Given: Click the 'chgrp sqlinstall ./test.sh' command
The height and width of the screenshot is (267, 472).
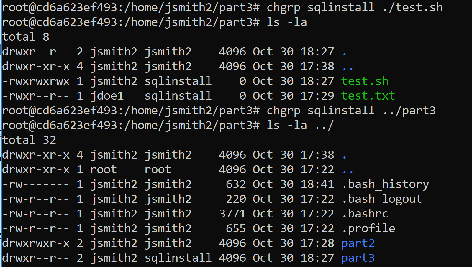Looking at the screenshot, I should point(354,7).
